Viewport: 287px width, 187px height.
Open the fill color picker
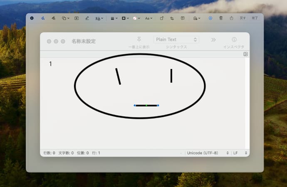pos(136,18)
